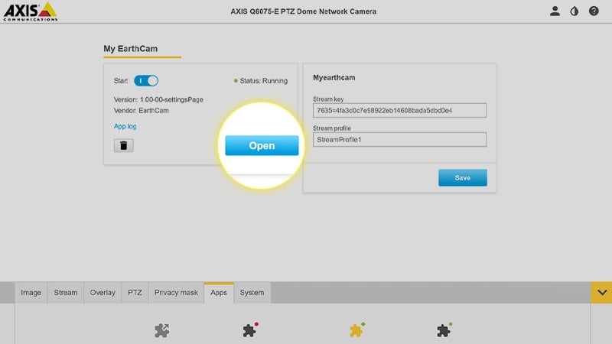Select the puzzle app with red dot
The height and width of the screenshot is (344, 612).
(250, 330)
